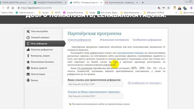
Task: Click the history icon beside Моя история
Action: coord(28,74)
